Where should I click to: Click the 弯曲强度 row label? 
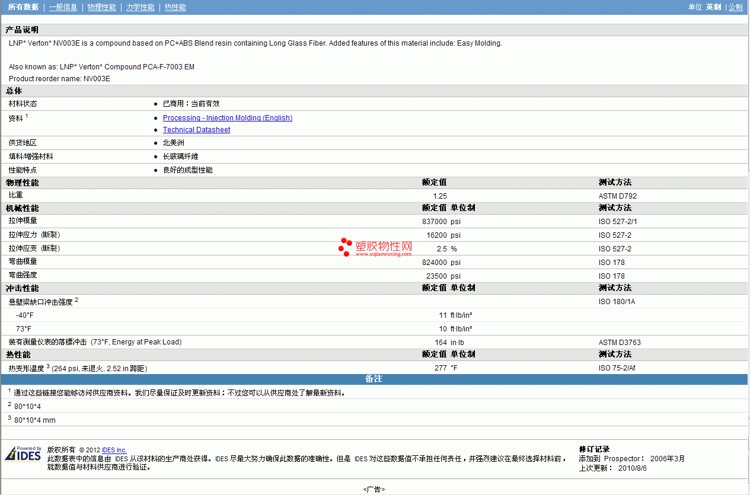click(x=23, y=275)
